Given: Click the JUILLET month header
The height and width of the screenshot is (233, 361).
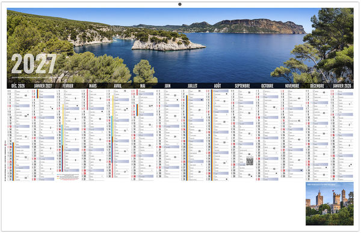Looking at the screenshot, I should tap(193, 86).
